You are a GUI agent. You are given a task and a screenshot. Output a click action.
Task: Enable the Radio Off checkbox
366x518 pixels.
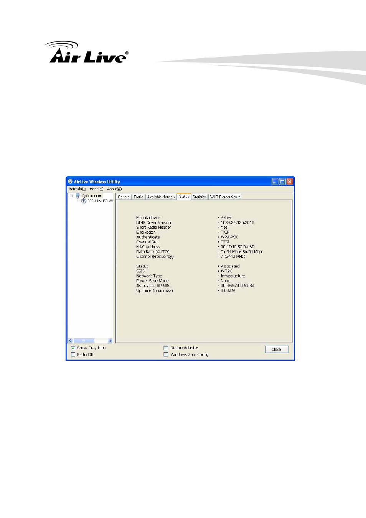tap(73, 355)
